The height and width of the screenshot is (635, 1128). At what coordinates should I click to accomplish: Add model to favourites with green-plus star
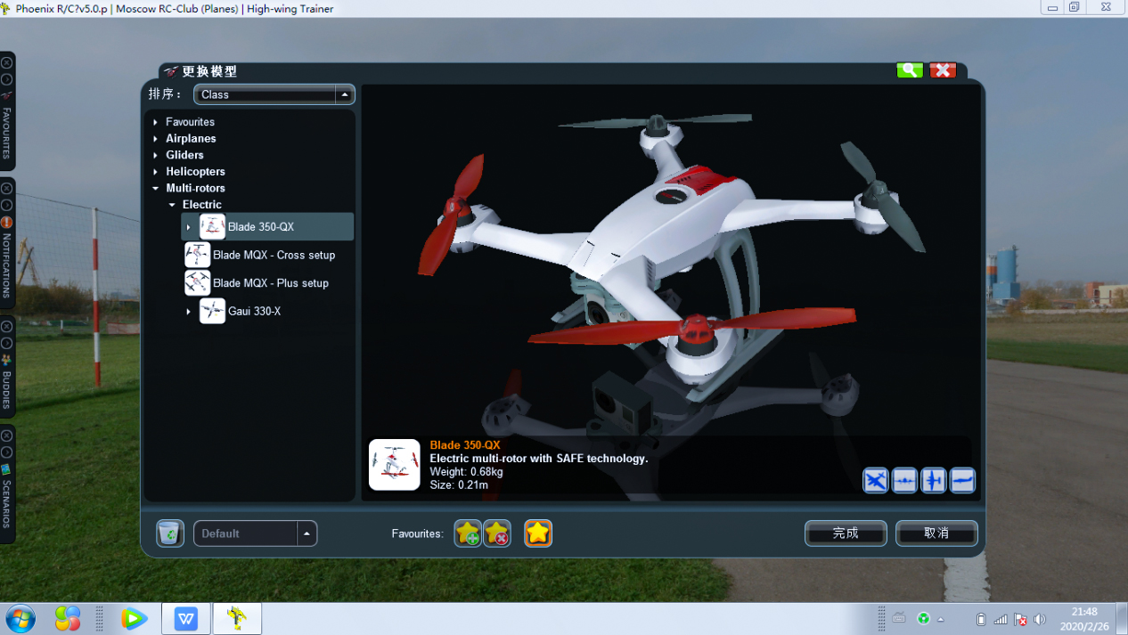[468, 533]
